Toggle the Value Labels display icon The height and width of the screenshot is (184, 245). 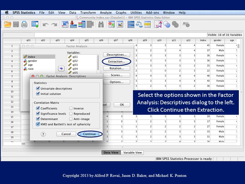click(158, 25)
